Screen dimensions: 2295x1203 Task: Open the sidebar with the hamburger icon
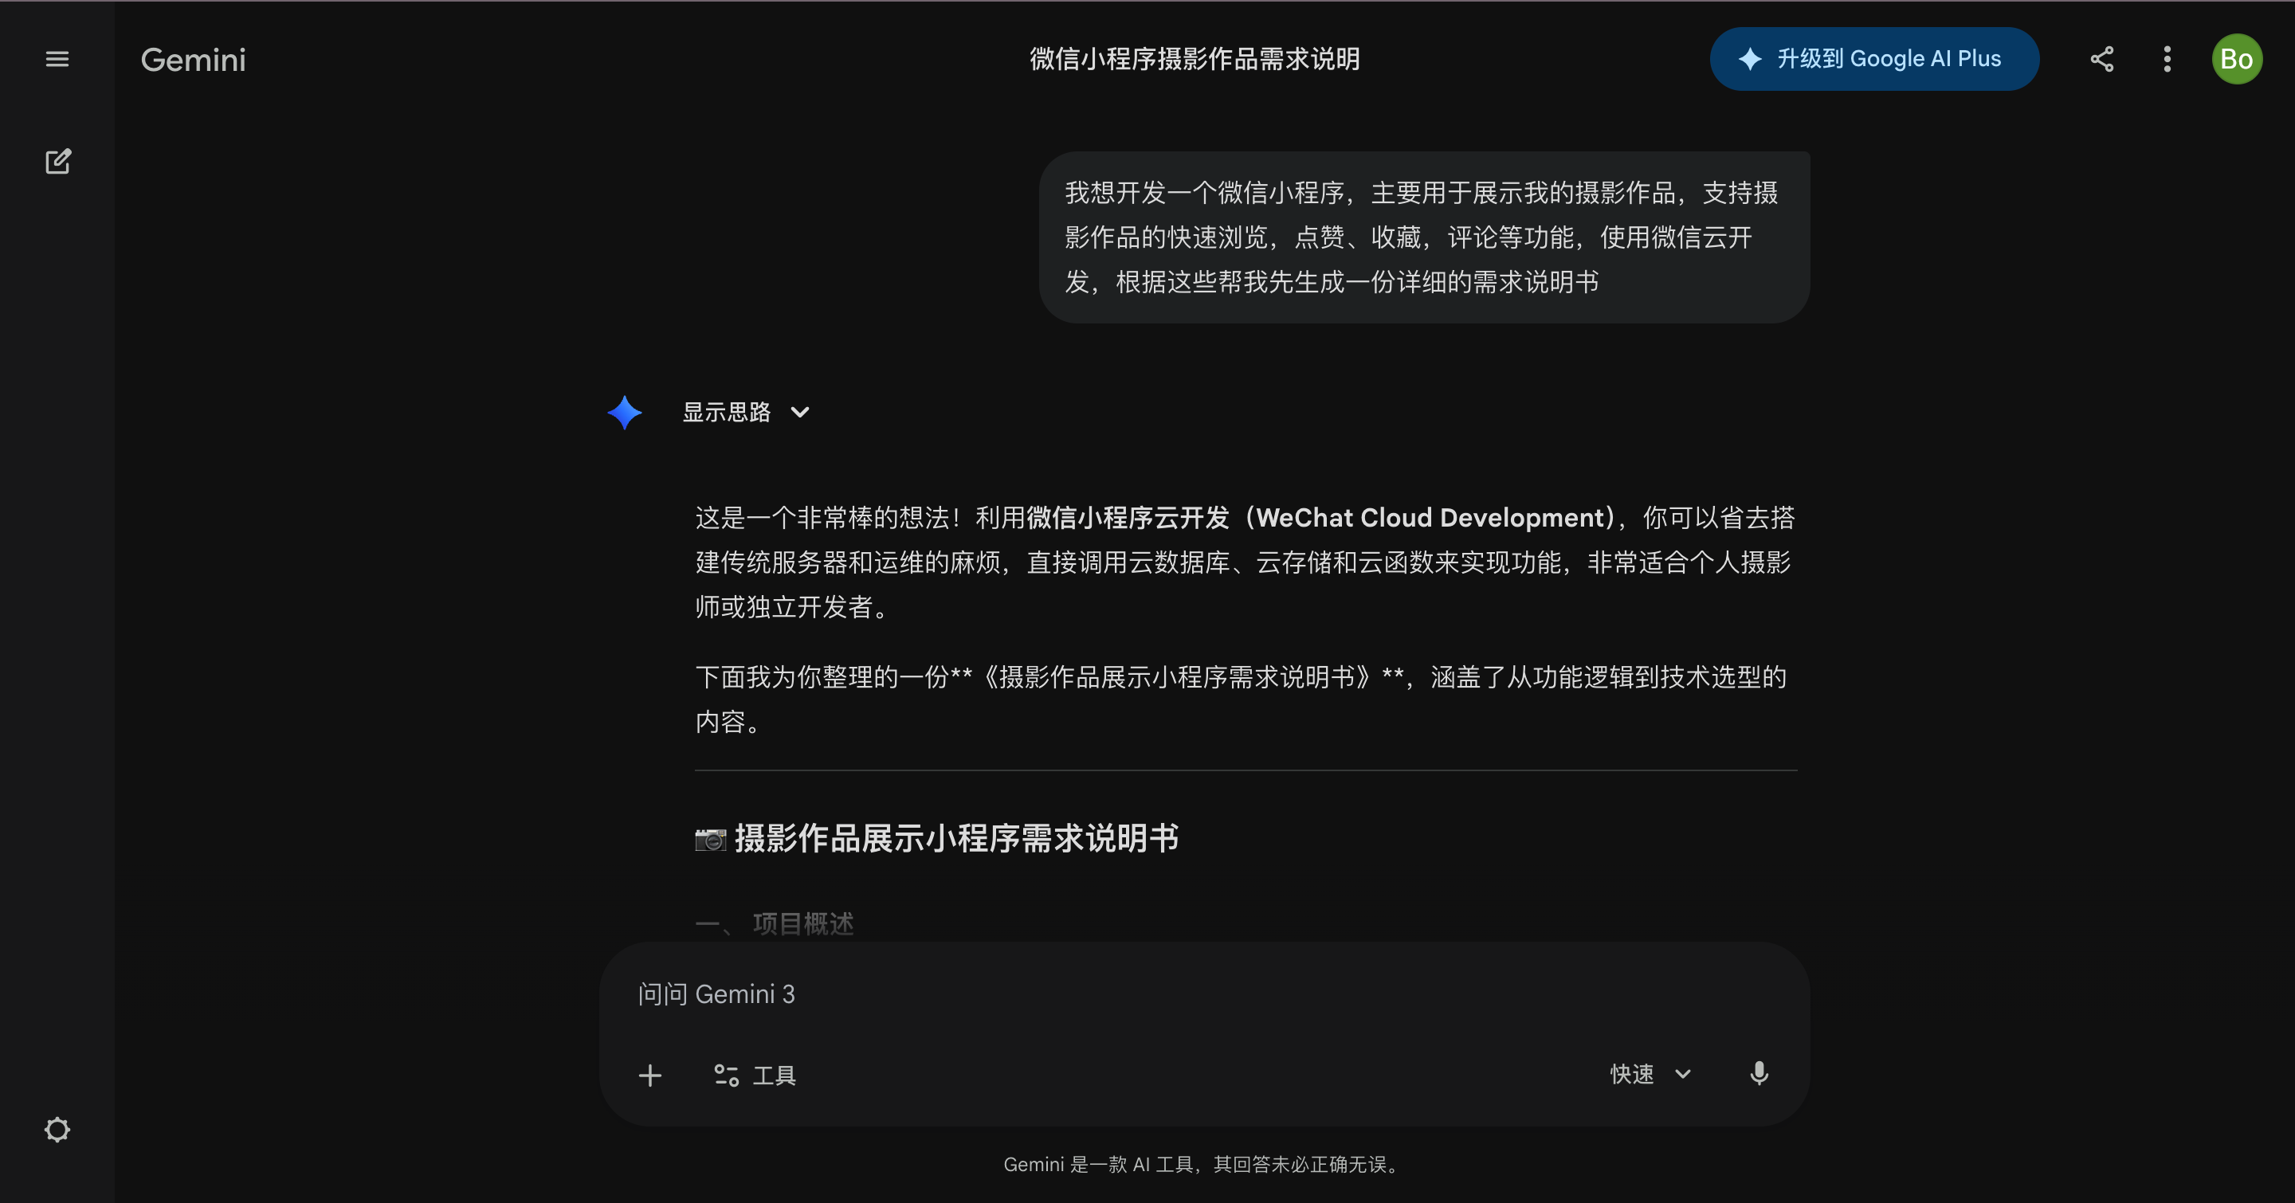[57, 59]
